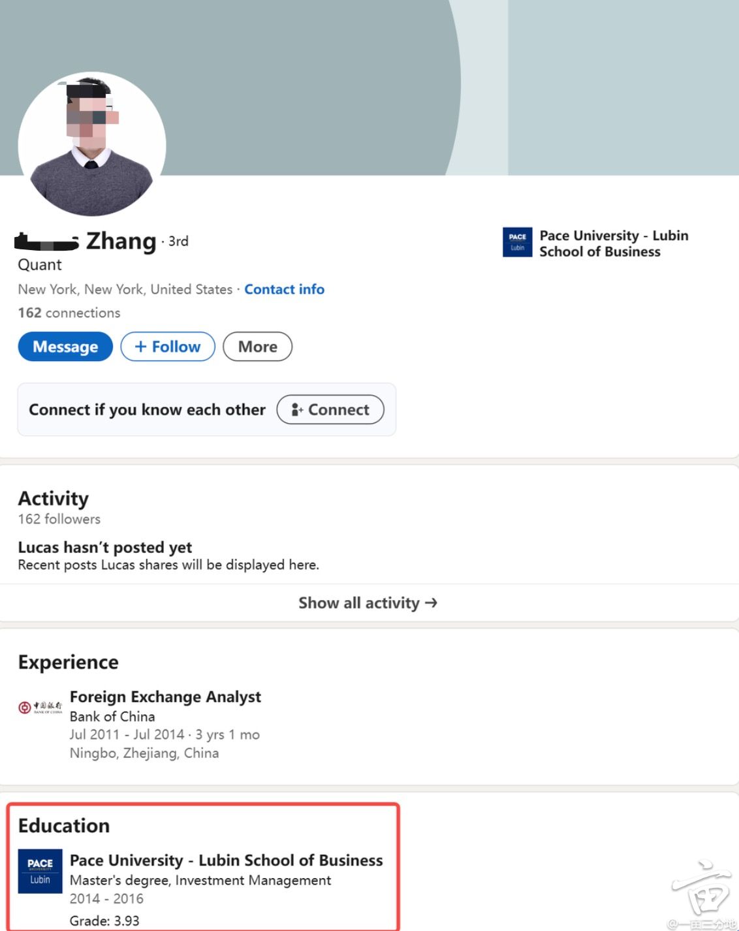Viewport: 739px width, 931px height.
Task: Click the add-person icon on Connect
Action: (297, 410)
